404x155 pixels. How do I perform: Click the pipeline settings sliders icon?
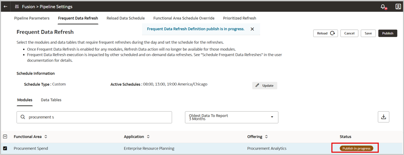pos(17,7)
